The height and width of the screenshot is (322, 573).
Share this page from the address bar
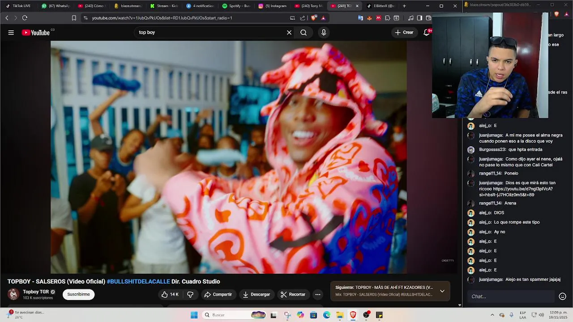[x=303, y=18]
